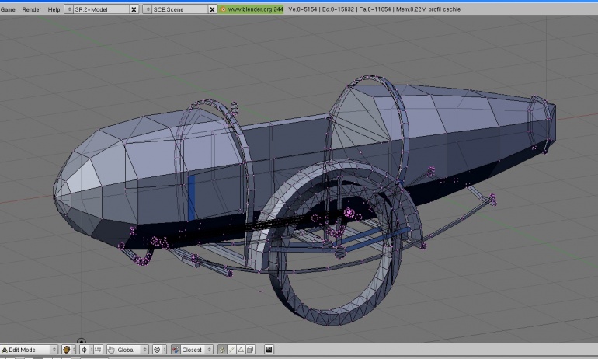The width and height of the screenshot is (598, 359).
Task: Toggle the 3D transform manipulator hand icon
Action: click(111, 350)
